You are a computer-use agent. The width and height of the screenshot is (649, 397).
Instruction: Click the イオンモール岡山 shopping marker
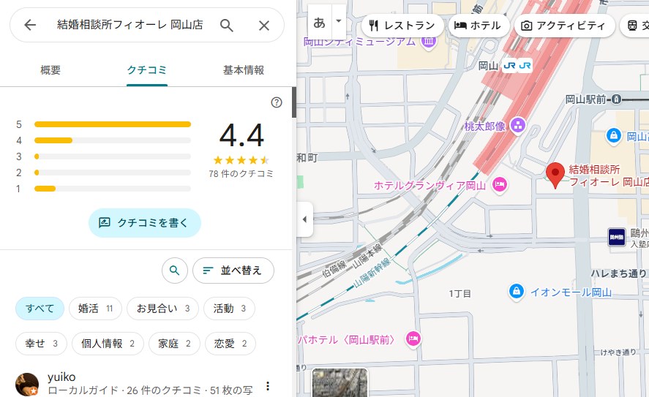517,292
